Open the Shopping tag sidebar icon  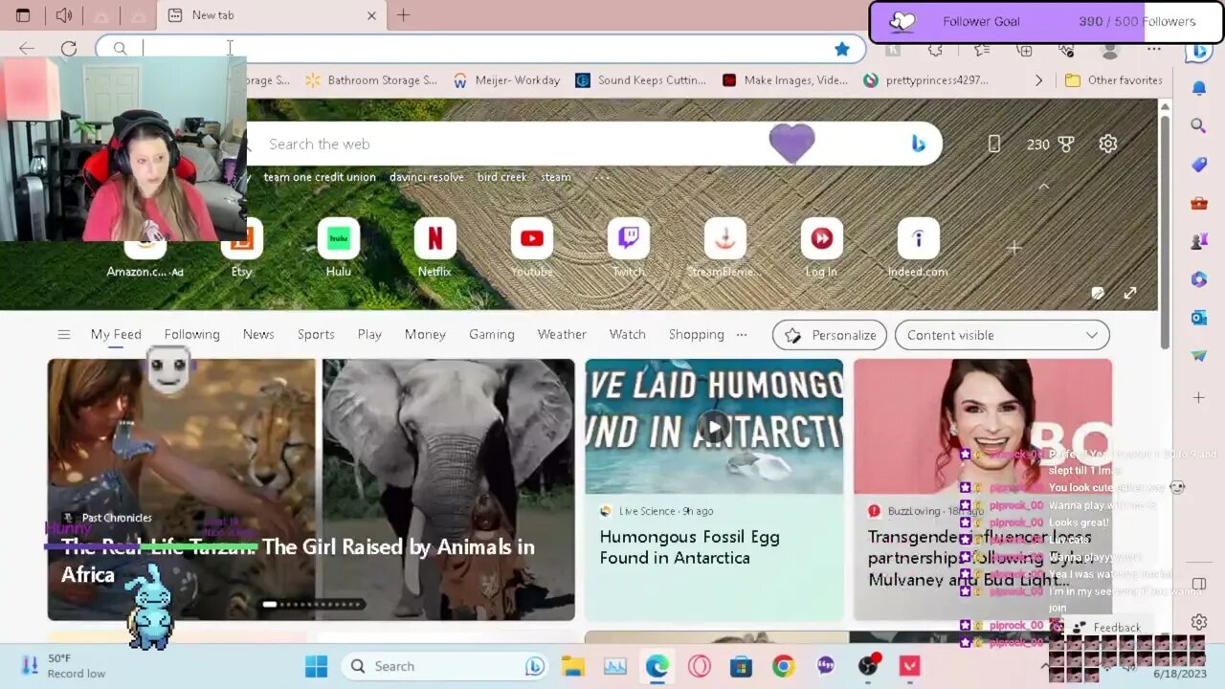tap(1198, 165)
